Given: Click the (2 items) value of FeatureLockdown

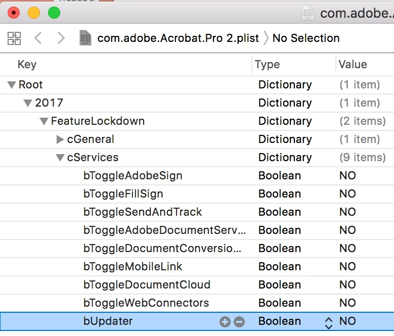Looking at the screenshot, I should (363, 121).
